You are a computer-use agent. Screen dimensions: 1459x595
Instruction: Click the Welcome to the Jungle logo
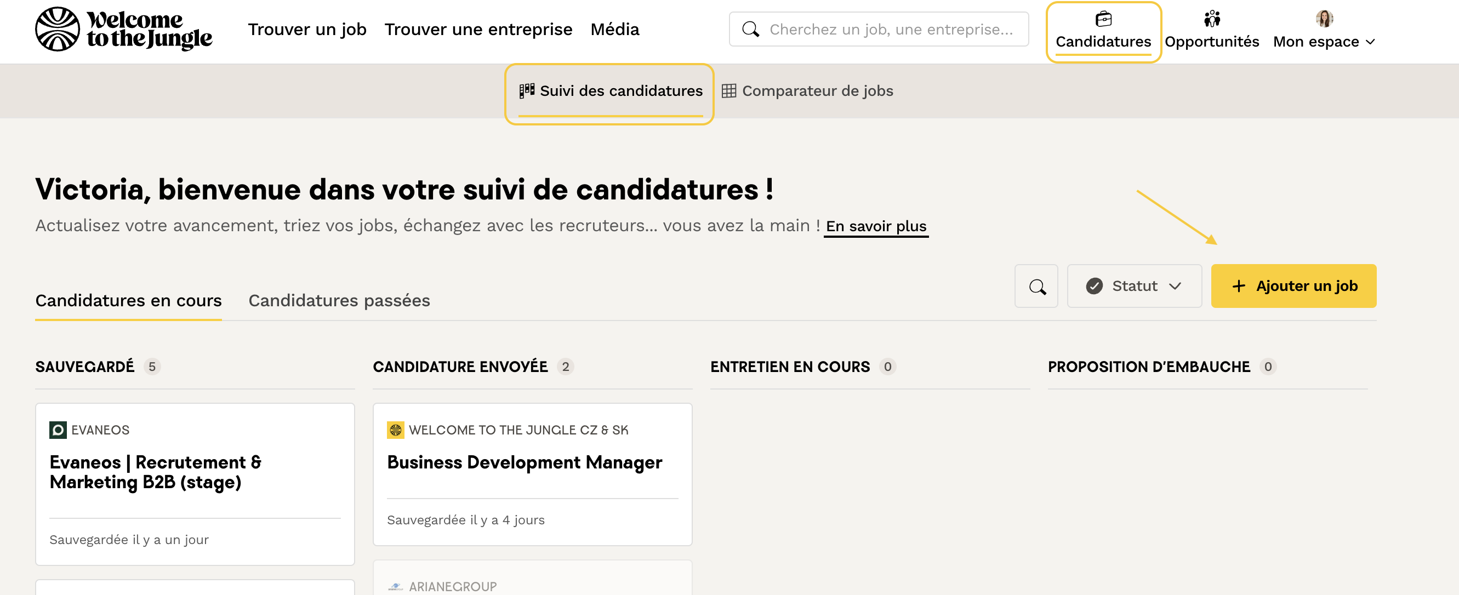[x=123, y=29]
